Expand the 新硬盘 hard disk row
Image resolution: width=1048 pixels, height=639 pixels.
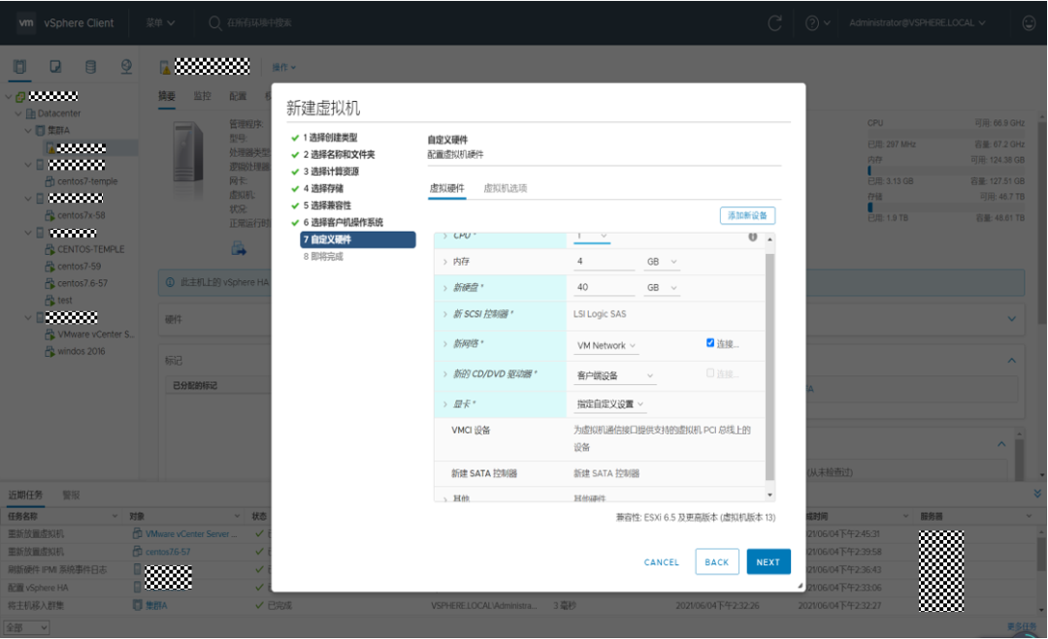pos(445,288)
